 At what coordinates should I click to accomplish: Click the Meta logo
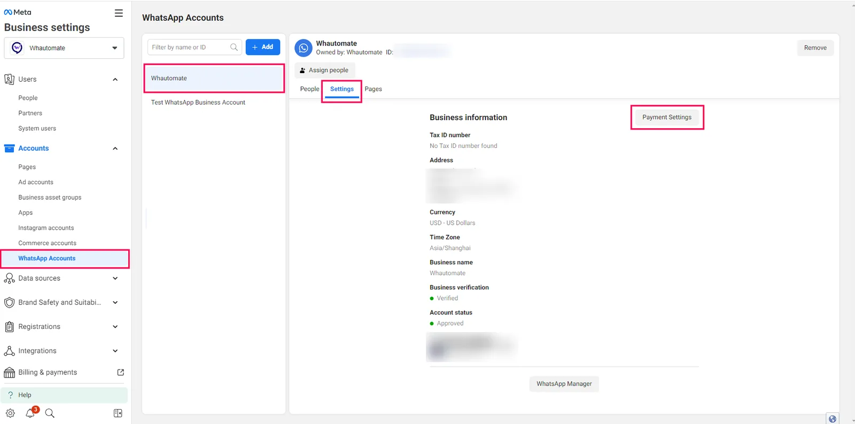click(x=18, y=12)
